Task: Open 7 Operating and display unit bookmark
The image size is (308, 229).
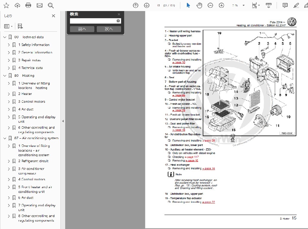Action: (37, 208)
